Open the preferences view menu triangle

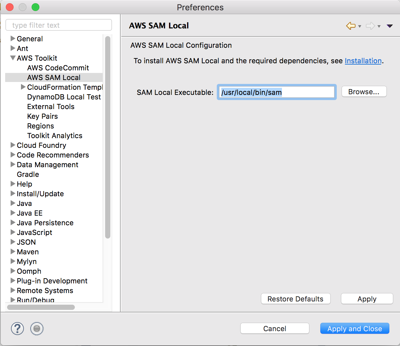point(390,26)
